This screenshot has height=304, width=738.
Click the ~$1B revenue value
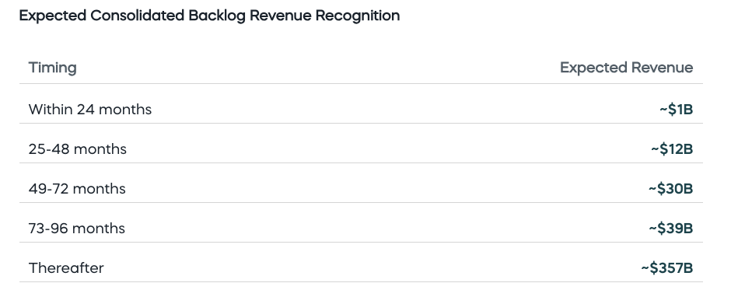click(677, 110)
